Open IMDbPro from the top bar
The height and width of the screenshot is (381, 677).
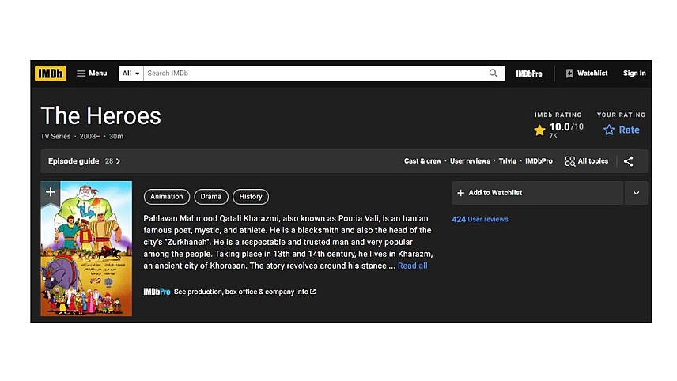click(529, 74)
